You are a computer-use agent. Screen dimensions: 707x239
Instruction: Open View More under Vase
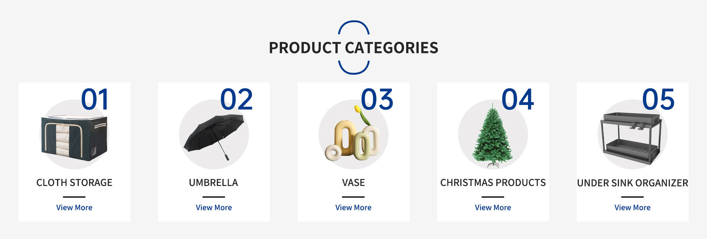(x=353, y=208)
